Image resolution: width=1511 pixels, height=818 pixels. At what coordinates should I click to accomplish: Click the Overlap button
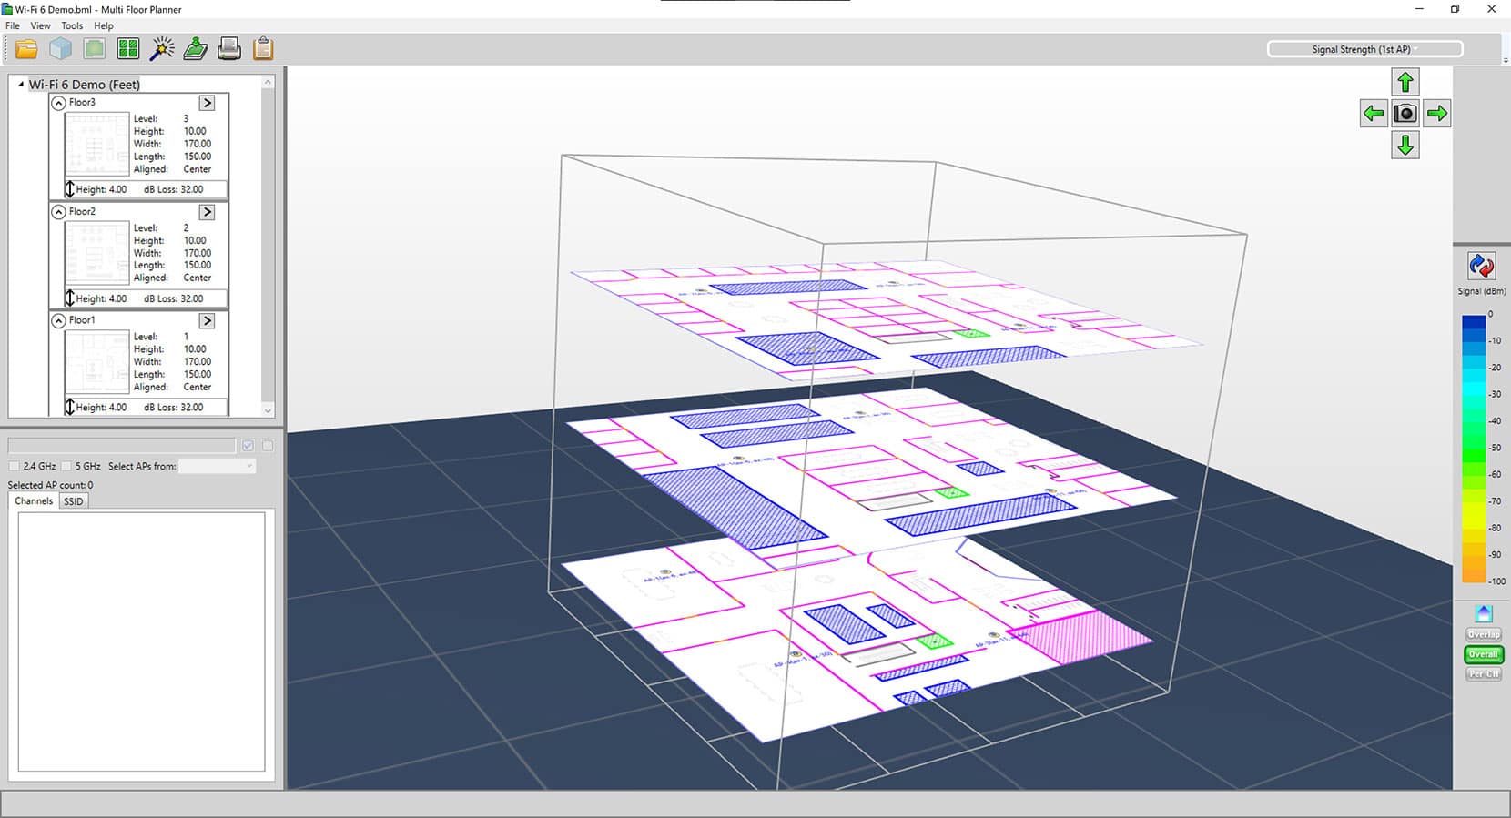pos(1483,634)
